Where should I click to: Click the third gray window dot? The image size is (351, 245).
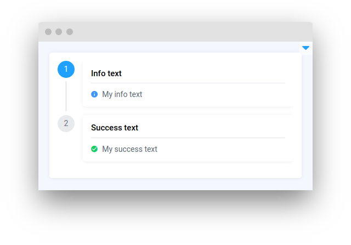point(70,32)
